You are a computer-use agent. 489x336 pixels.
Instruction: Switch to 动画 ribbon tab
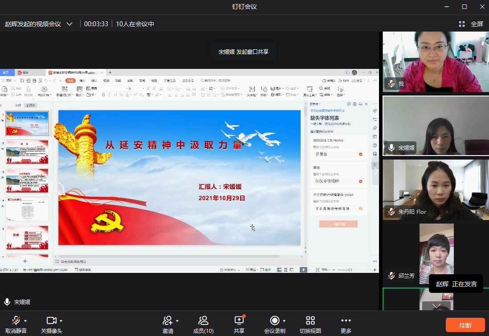click(118, 80)
